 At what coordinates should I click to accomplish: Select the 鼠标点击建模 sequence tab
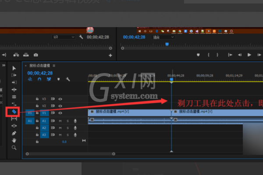coord(40,66)
